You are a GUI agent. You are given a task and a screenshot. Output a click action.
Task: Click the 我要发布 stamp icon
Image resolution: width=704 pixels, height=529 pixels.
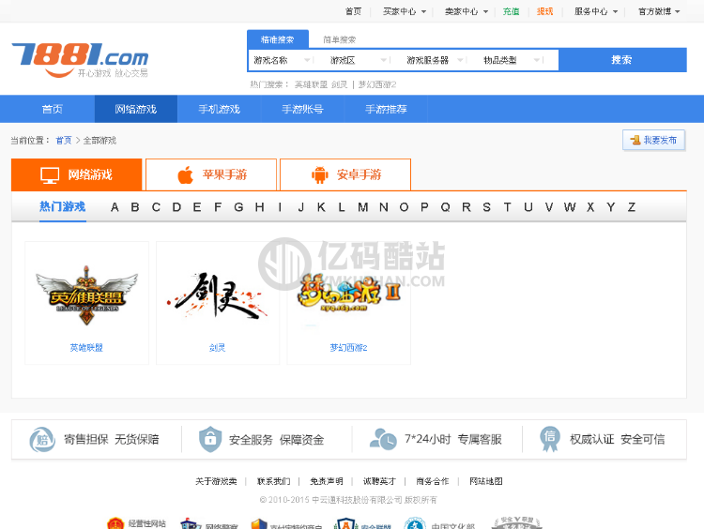[635, 140]
